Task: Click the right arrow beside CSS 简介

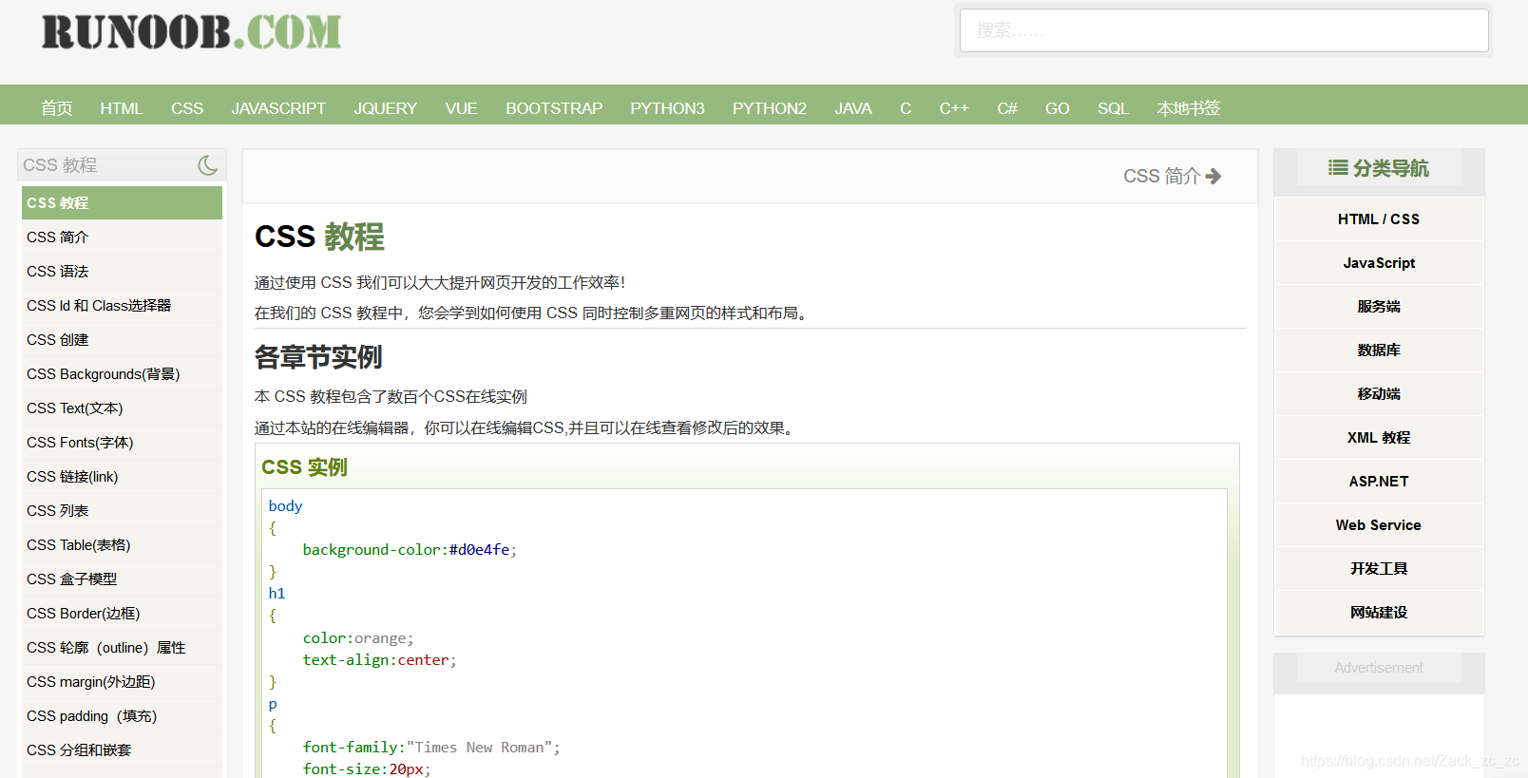Action: coord(1213,177)
